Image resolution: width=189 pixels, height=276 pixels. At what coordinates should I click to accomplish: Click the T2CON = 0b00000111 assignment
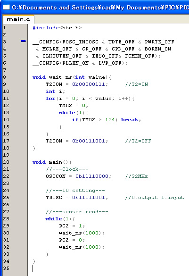pos(77,84)
